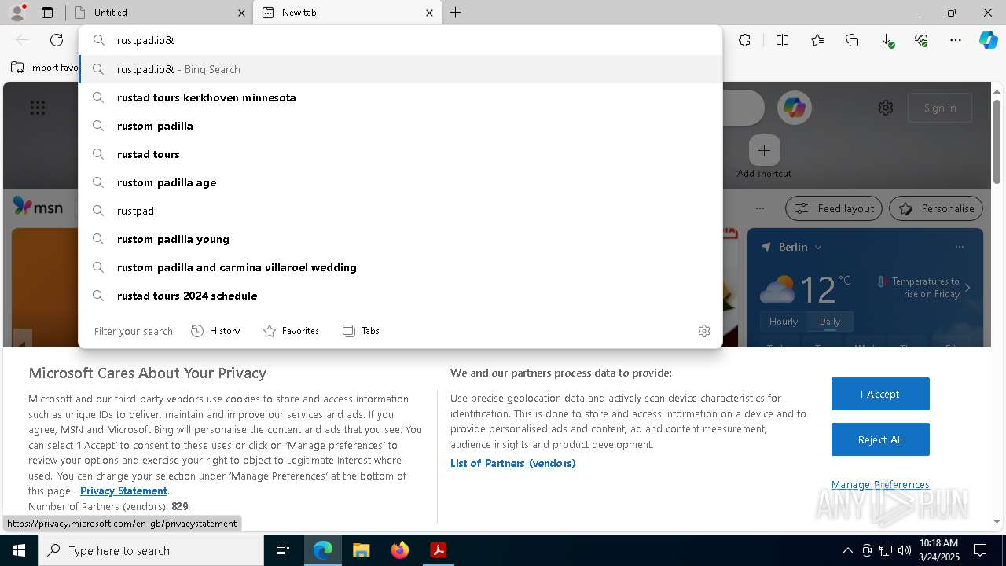Viewport: 1006px width, 566px height.
Task: Show hidden system tray icons
Action: coord(847,550)
